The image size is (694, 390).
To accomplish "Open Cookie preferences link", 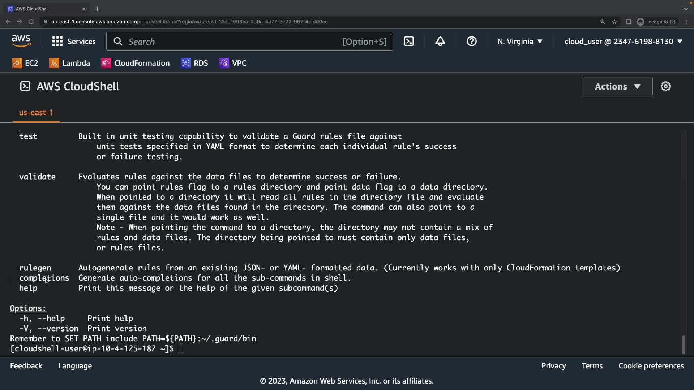I will click(x=651, y=366).
